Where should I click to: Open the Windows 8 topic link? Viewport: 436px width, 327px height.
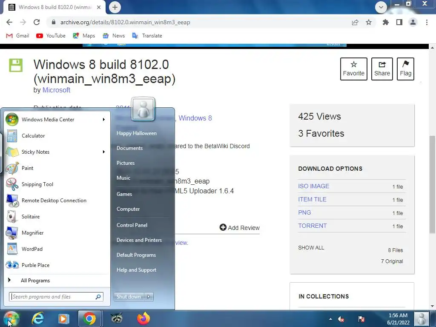coord(195,118)
